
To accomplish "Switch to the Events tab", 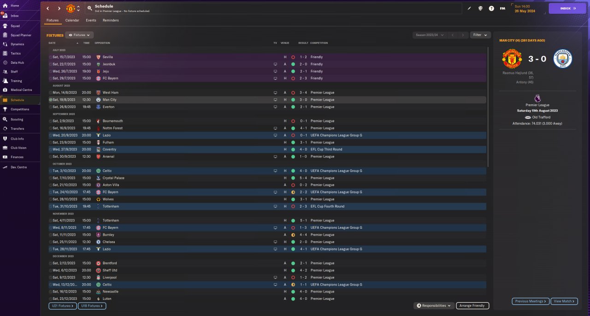I will tap(91, 20).
